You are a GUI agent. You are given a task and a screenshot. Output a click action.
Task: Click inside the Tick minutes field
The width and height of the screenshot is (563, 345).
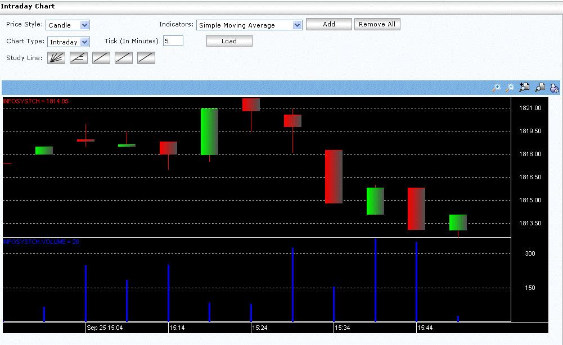pos(173,40)
